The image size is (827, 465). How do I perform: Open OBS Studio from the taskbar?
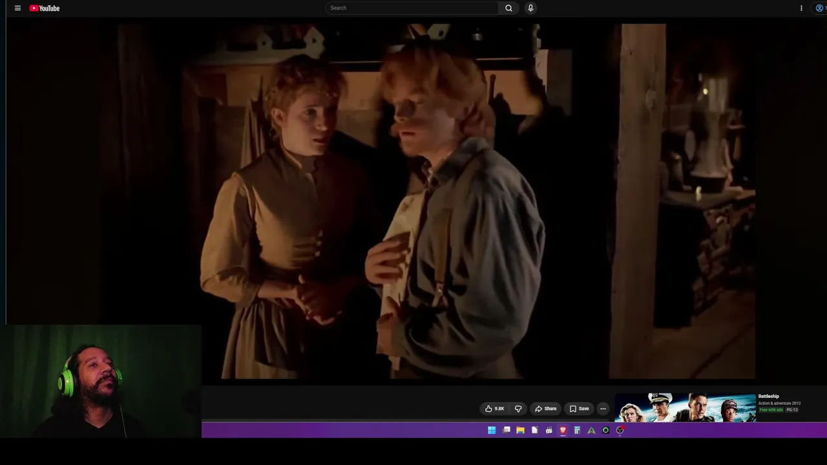pos(620,430)
